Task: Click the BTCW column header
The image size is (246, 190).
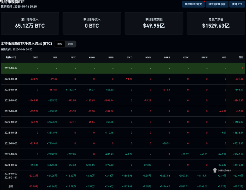Action: pyautogui.click(x=205, y=57)
